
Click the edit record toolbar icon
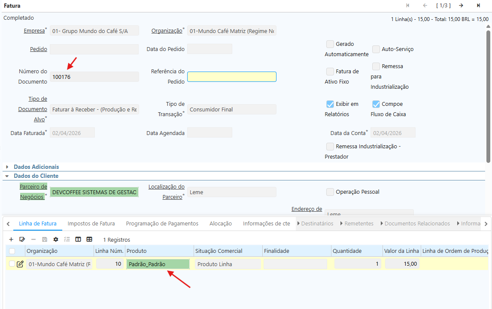click(22, 240)
